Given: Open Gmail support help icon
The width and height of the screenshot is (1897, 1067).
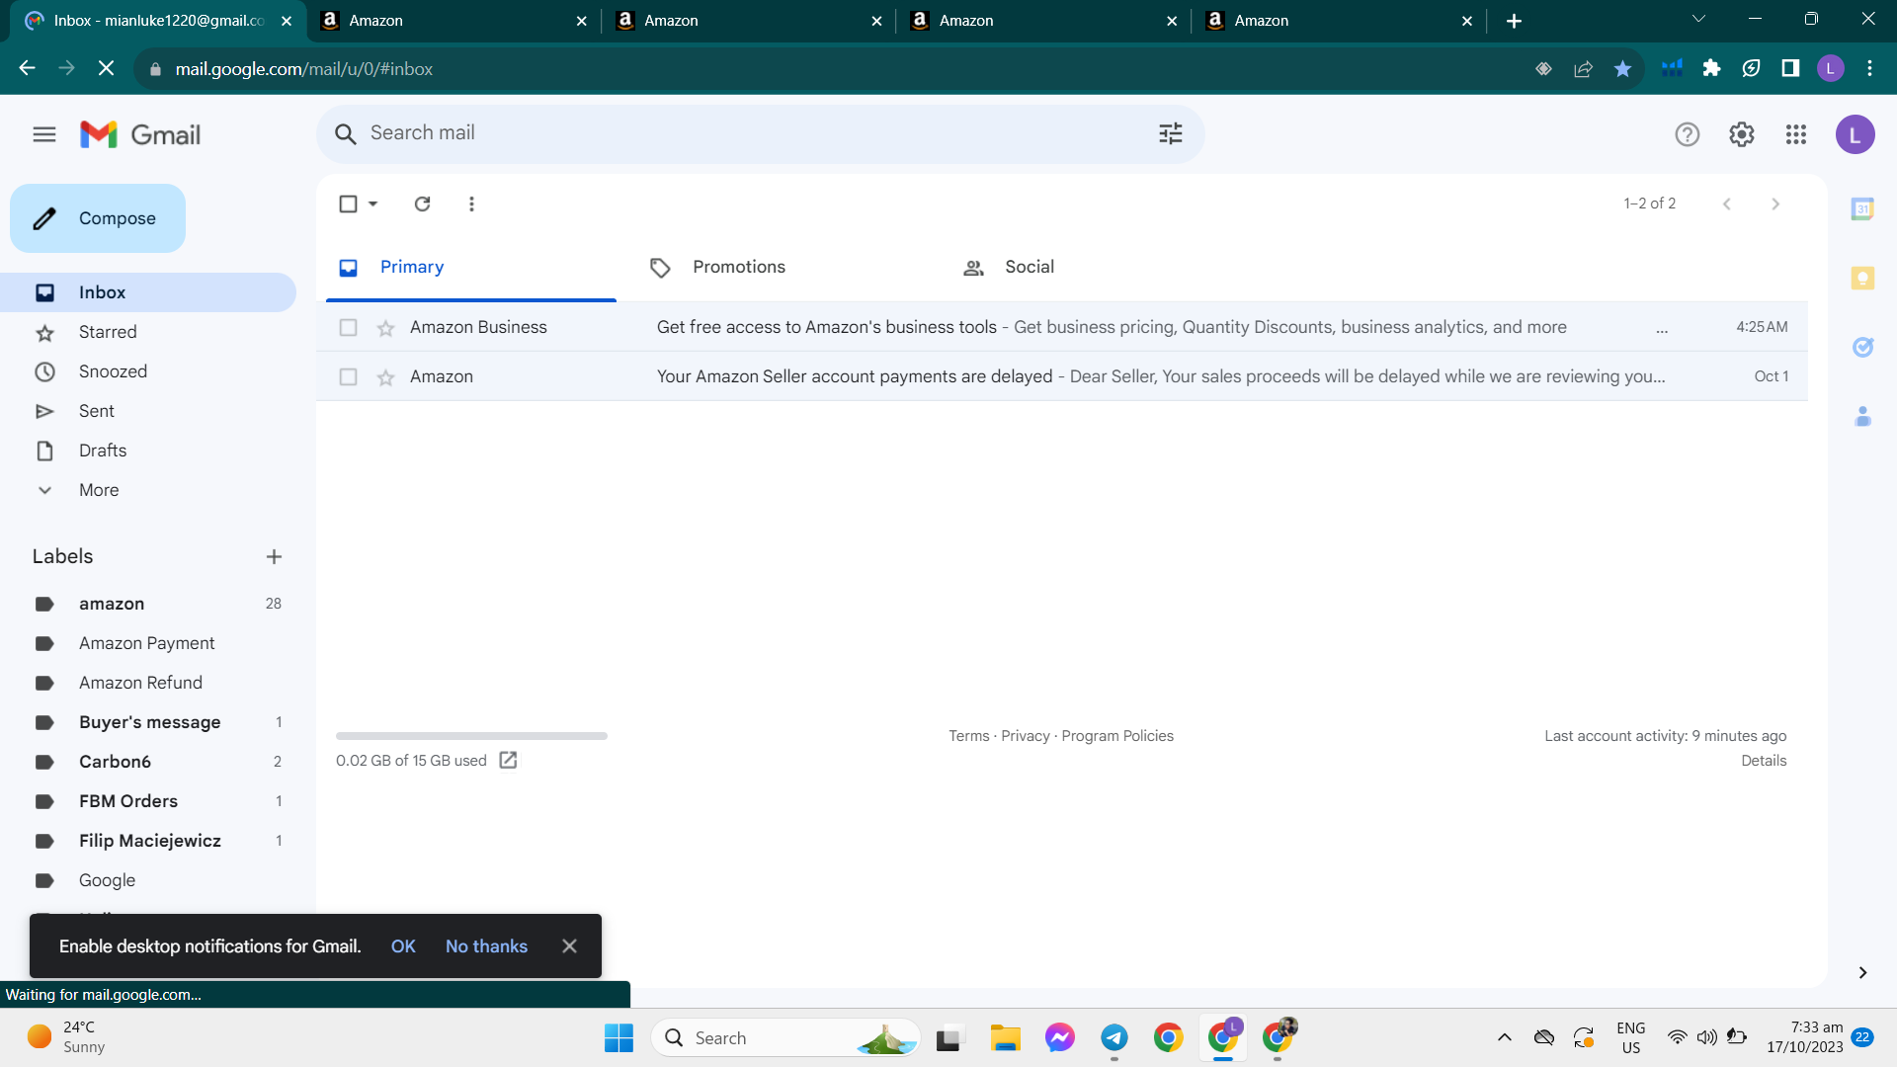Looking at the screenshot, I should tap(1688, 134).
